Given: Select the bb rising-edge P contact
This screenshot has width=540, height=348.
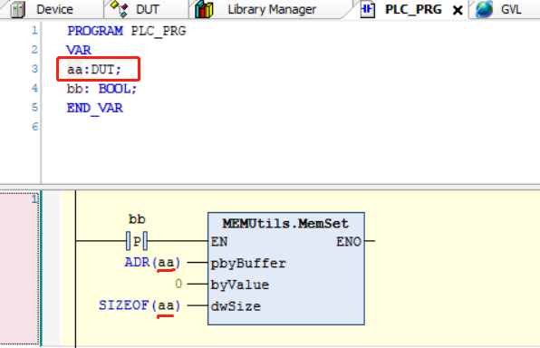Looking at the screenshot, I should (137, 241).
